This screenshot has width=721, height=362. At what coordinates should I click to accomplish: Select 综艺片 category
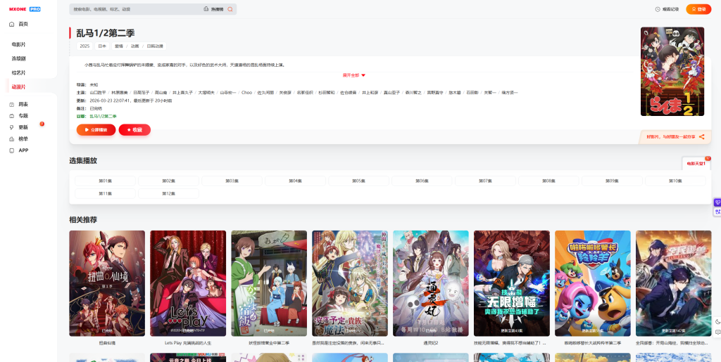tap(18, 73)
